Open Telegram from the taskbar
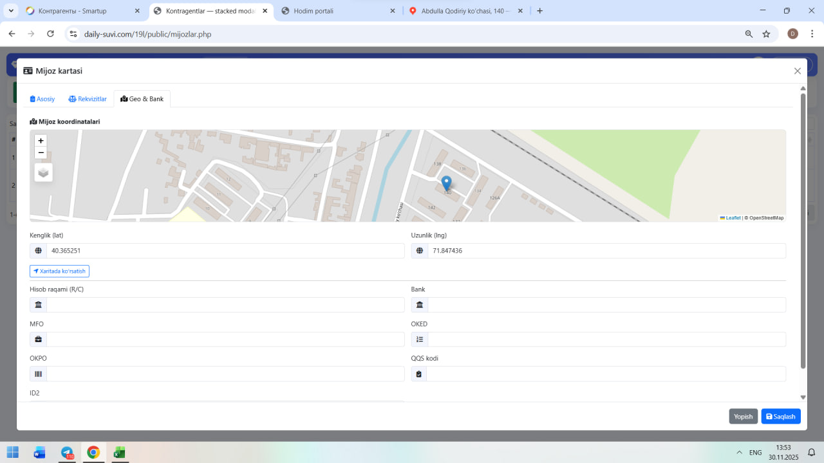 pos(67,452)
